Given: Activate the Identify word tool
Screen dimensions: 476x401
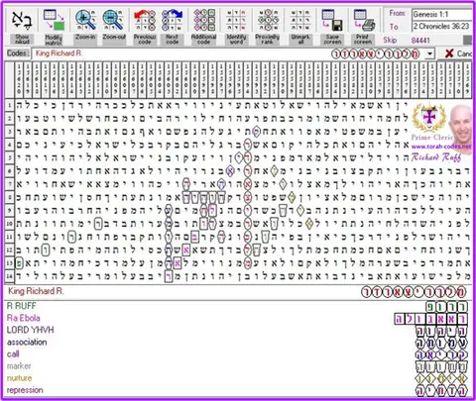Looking at the screenshot, I should (236, 27).
